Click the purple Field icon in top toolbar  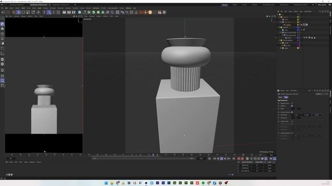point(113,12)
